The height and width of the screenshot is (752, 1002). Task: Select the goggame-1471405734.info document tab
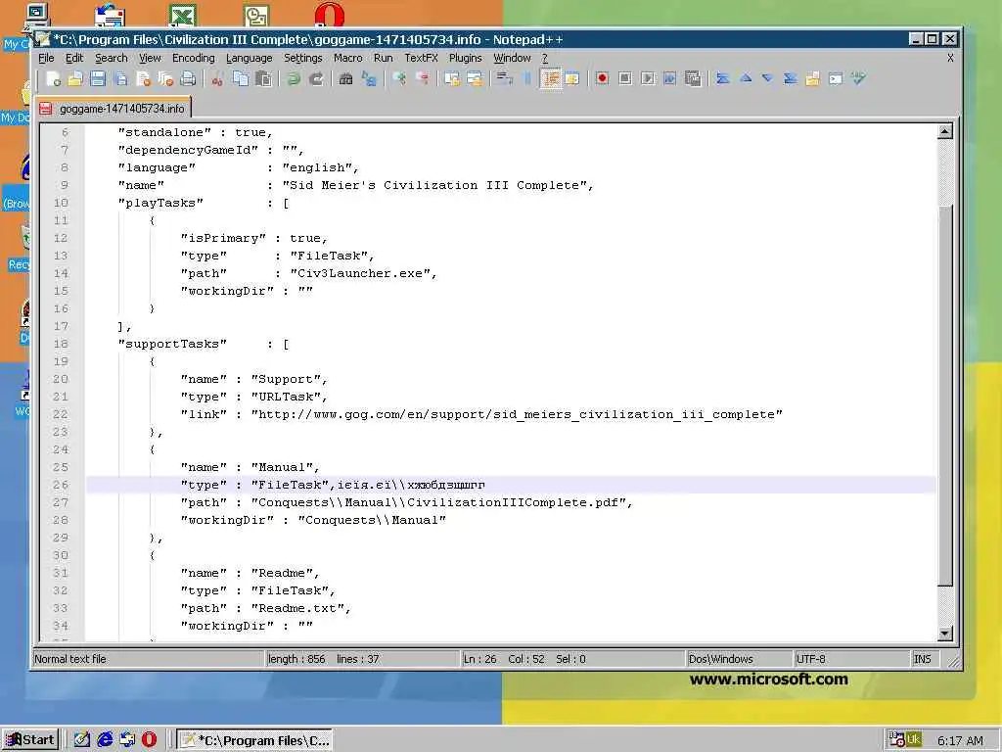(114, 108)
